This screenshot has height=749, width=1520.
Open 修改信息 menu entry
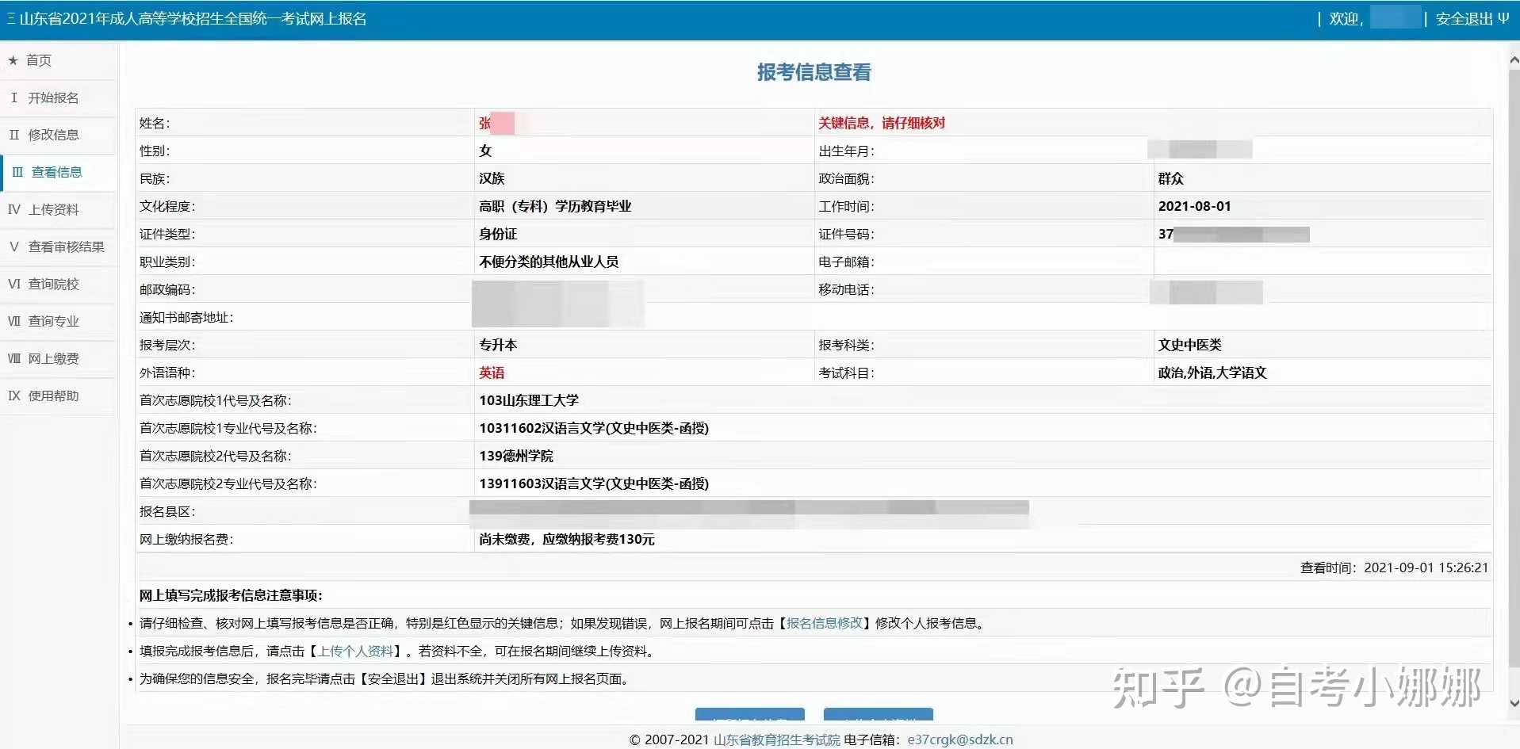(59, 135)
